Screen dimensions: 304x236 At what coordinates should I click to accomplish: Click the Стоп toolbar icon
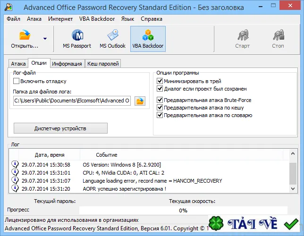pos(279,35)
